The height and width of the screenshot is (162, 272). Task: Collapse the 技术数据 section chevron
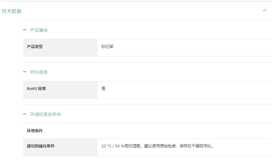coord(264,10)
